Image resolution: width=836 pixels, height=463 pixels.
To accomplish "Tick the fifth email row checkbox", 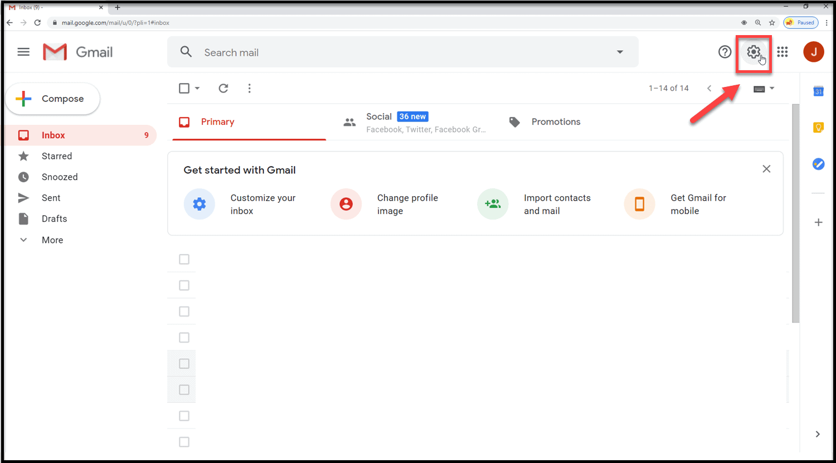I will click(184, 364).
